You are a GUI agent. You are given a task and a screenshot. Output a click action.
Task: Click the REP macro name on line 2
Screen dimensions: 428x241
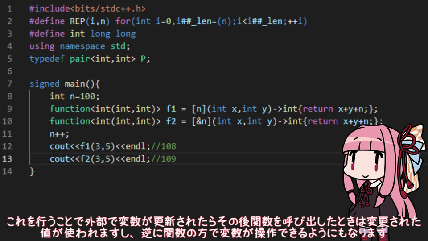click(77, 21)
